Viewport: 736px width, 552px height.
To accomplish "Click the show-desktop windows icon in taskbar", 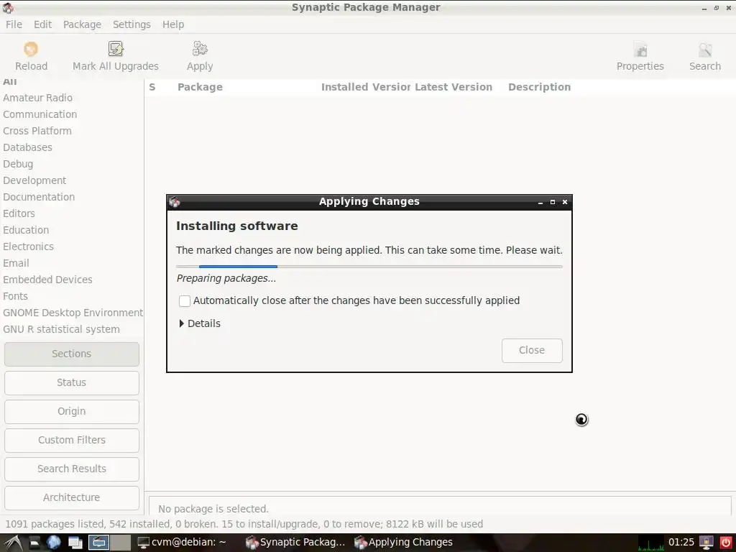I will [x=75, y=543].
